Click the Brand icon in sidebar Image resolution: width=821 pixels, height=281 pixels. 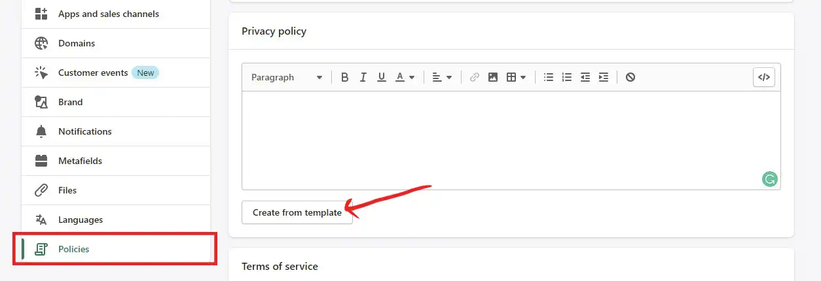coord(41,102)
